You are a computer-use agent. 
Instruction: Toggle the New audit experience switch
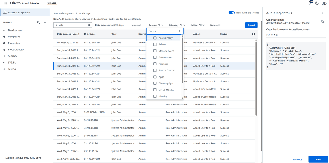coord(231,13)
